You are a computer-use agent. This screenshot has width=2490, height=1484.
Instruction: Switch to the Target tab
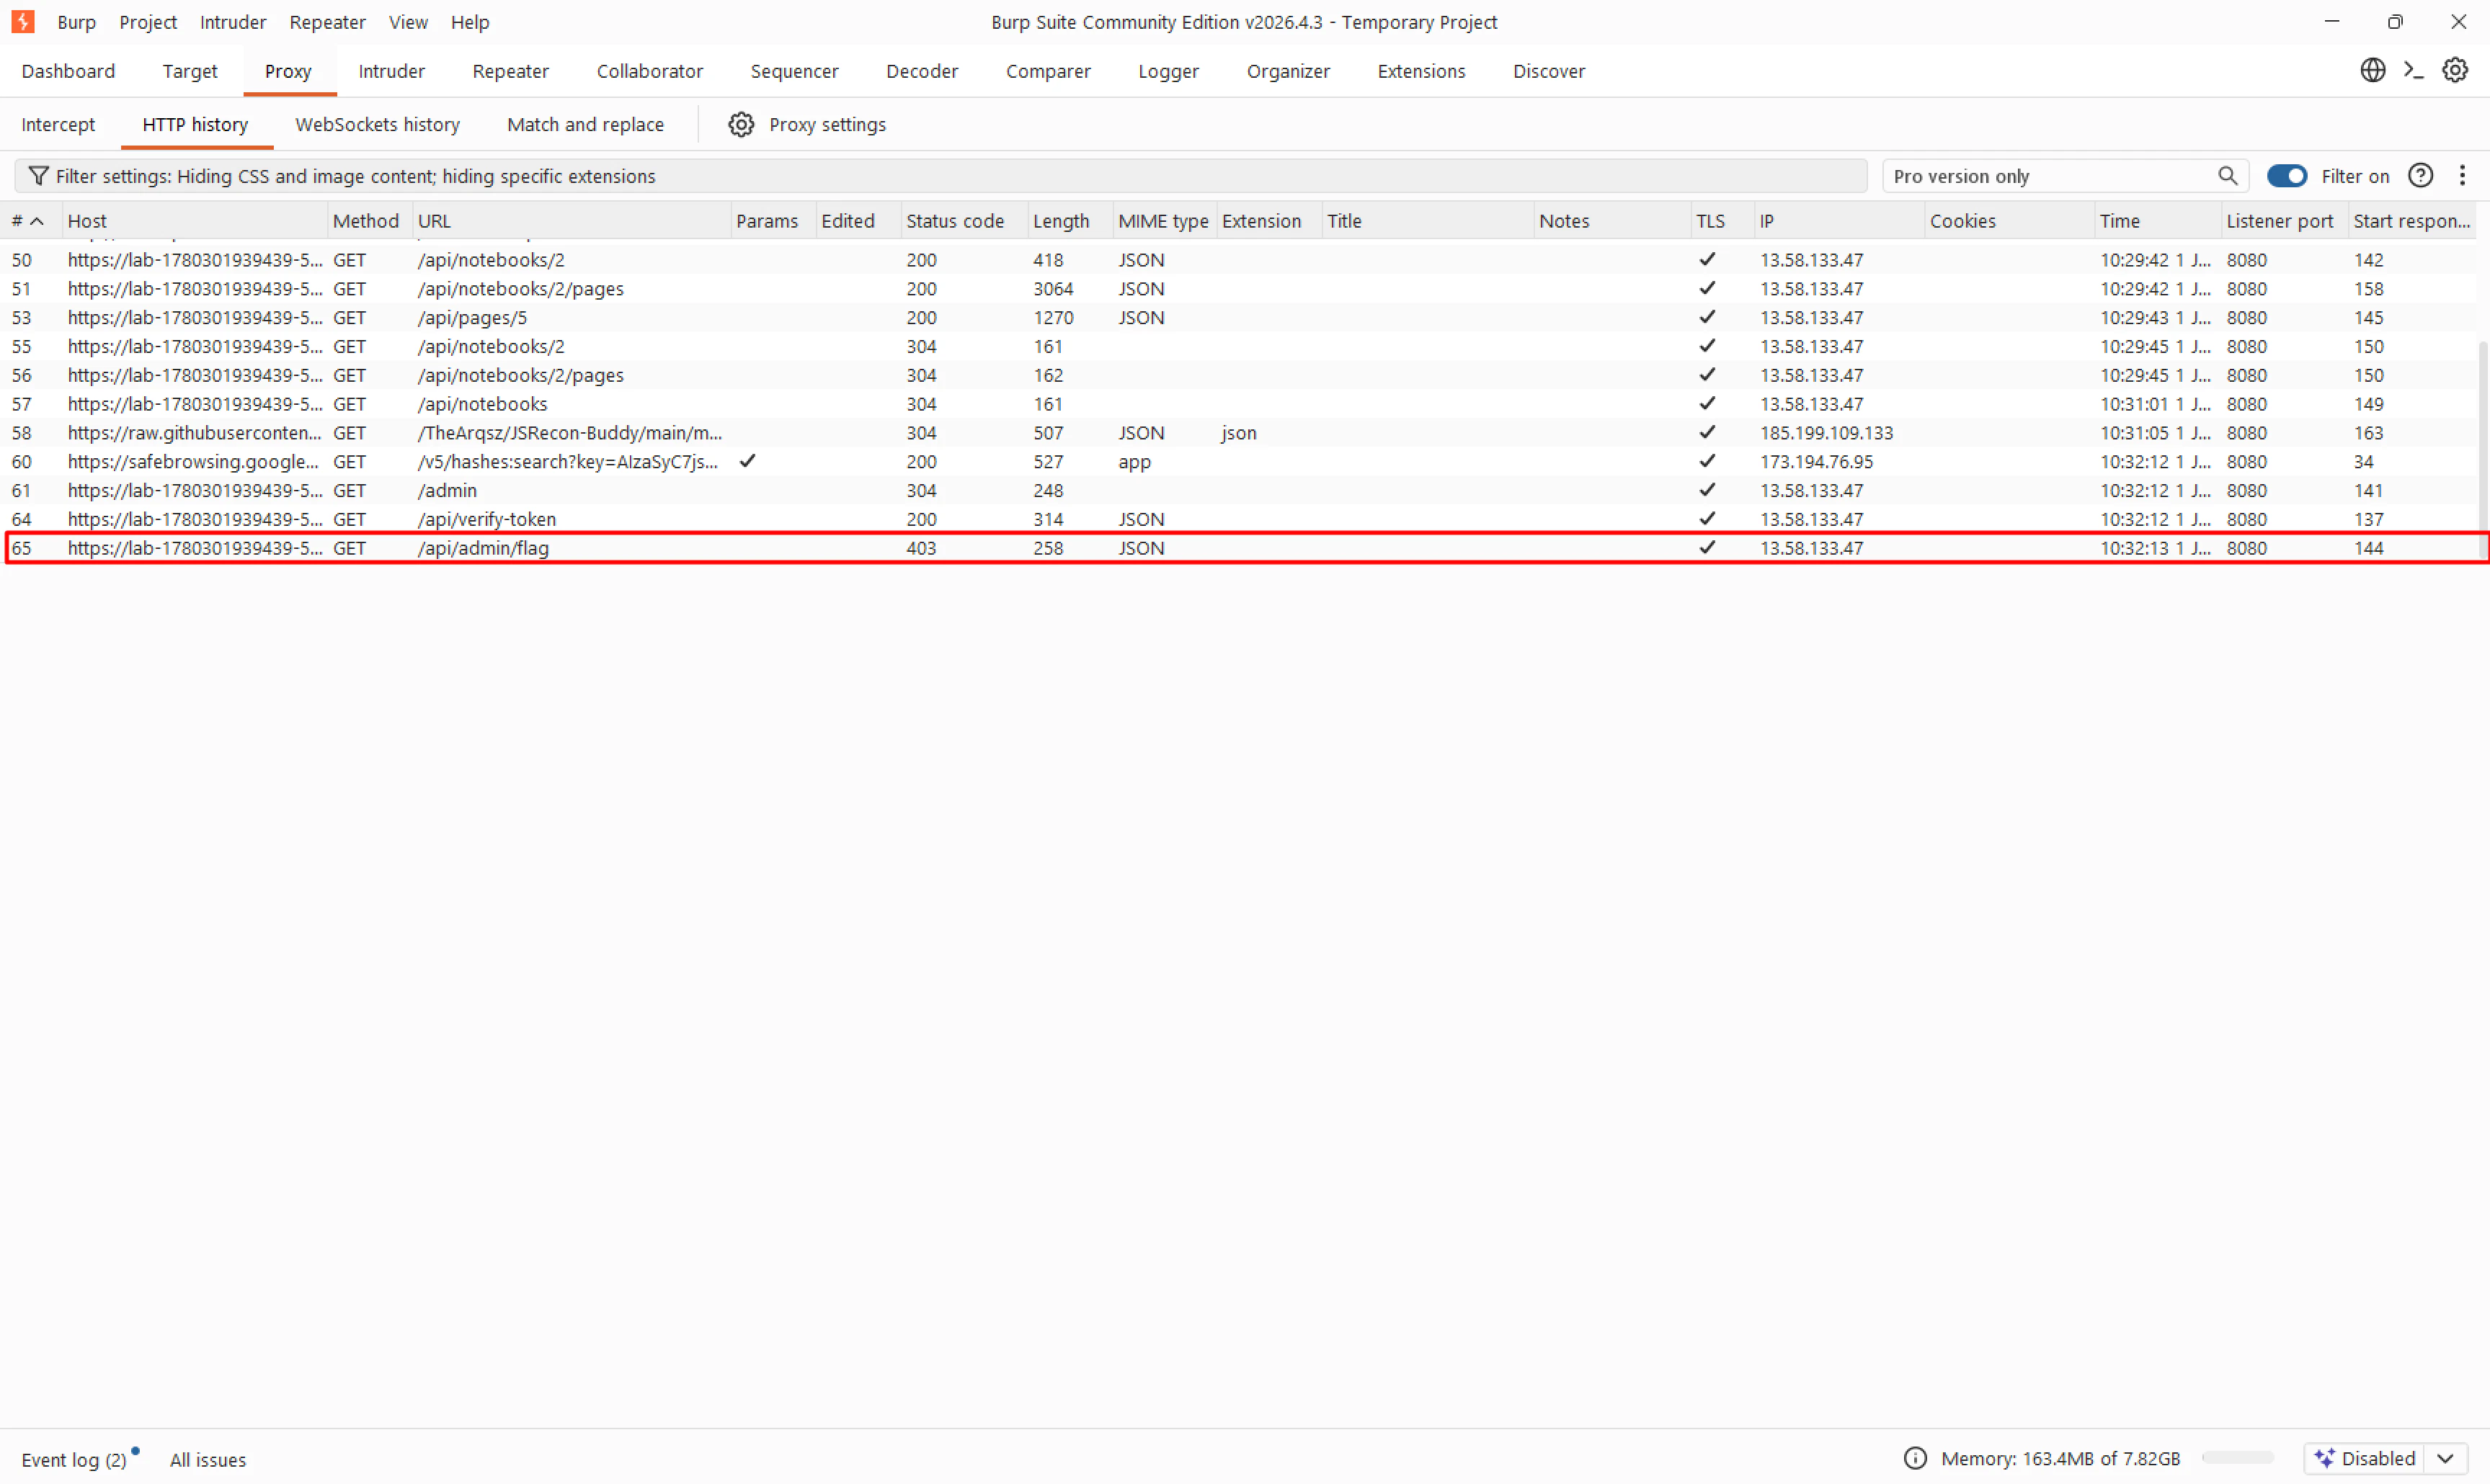tap(190, 71)
